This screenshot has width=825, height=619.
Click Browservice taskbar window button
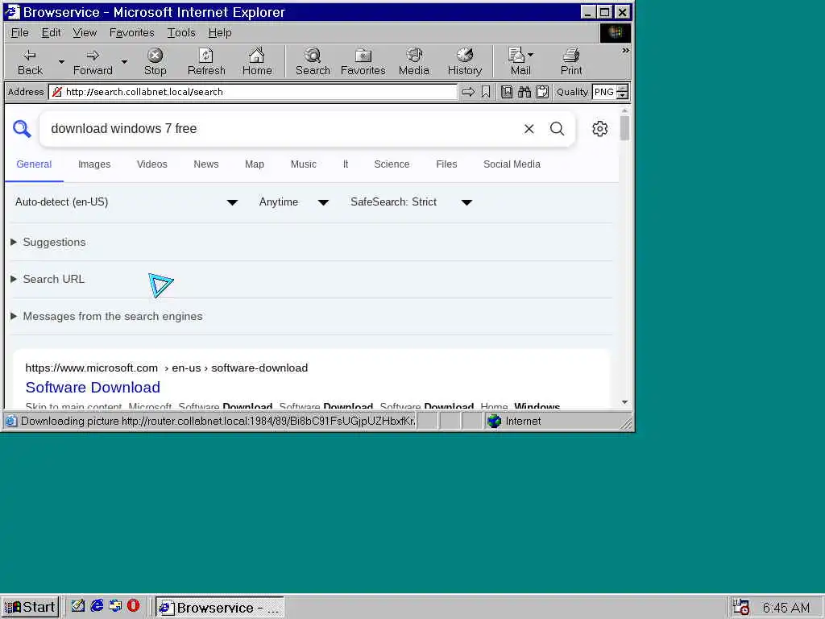219,607
